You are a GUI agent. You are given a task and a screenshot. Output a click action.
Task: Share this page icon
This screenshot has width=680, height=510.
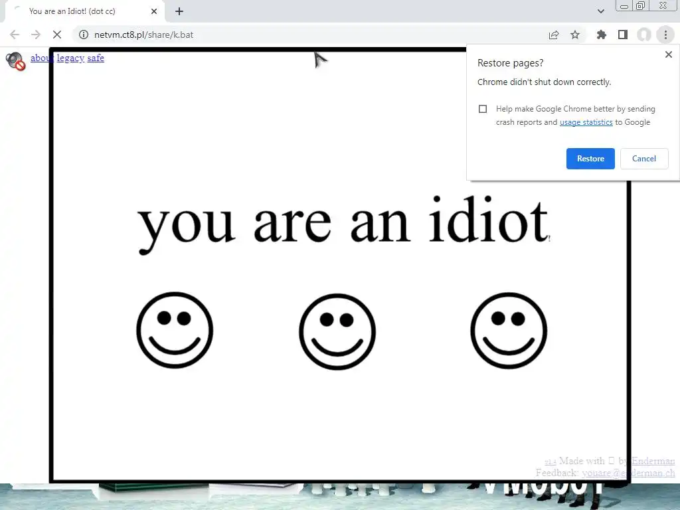point(554,35)
